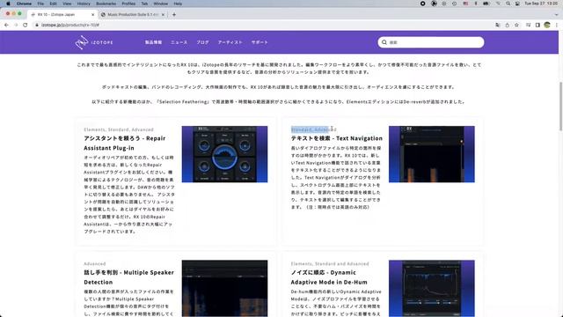Close the RX 10 - iZotope Japan tab
563x317 pixels.
tap(93, 15)
